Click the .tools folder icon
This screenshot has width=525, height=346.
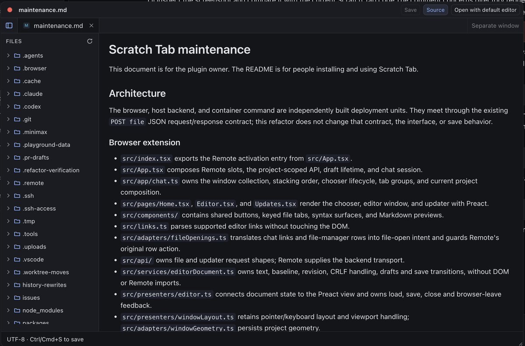coord(17,234)
